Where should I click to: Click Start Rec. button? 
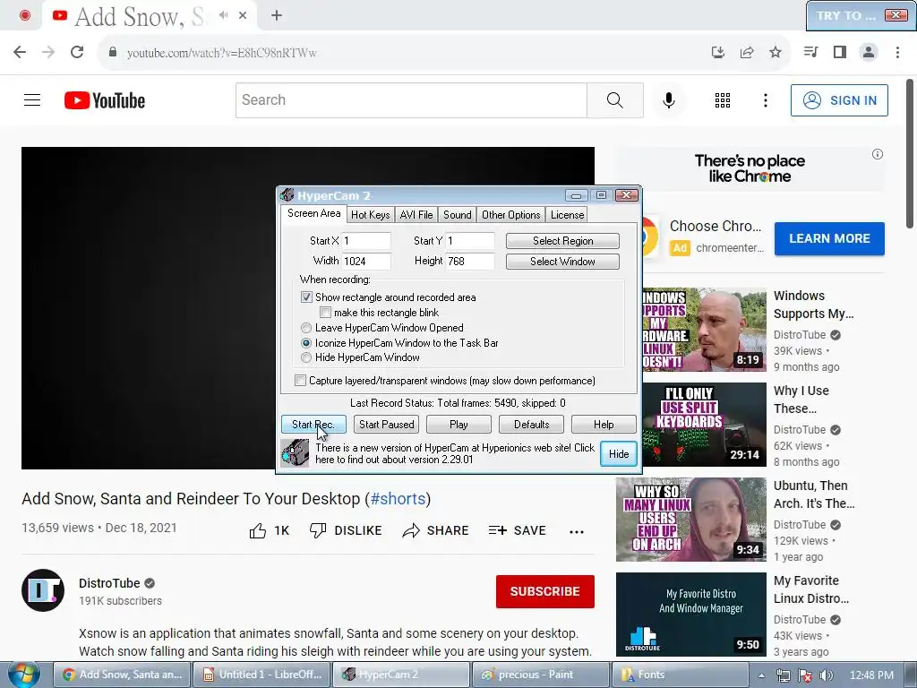313,424
